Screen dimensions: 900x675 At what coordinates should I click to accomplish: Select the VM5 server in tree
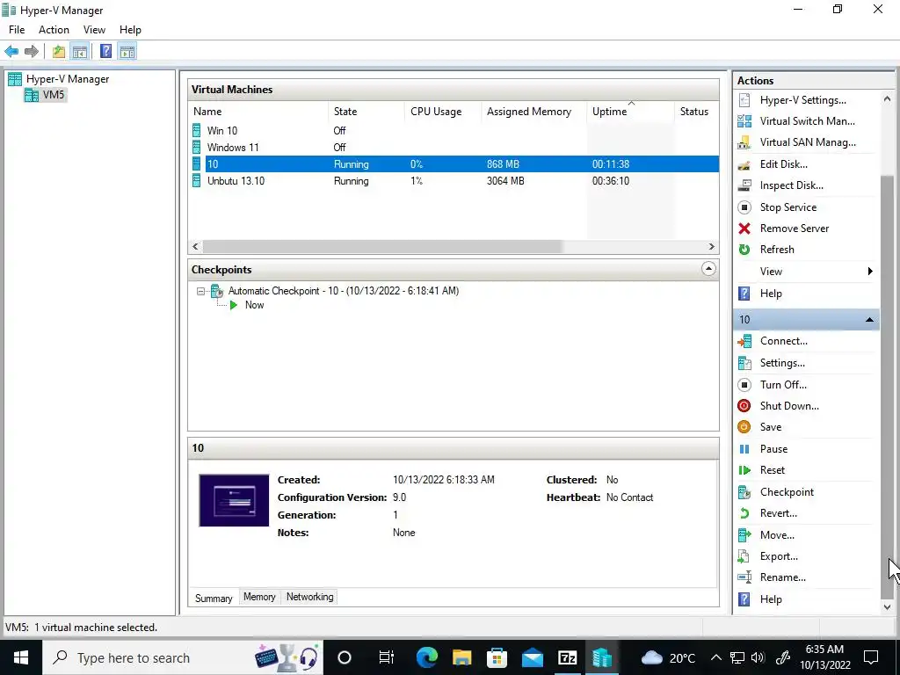(x=54, y=95)
